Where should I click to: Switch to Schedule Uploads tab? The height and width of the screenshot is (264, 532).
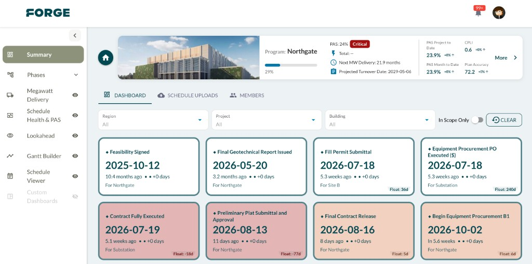click(x=188, y=95)
